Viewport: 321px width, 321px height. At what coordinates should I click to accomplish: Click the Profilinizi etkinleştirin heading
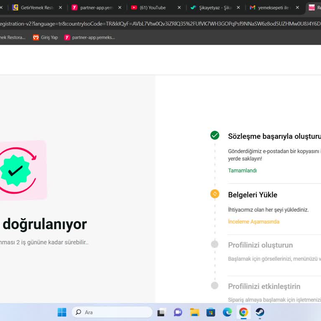[264, 286]
